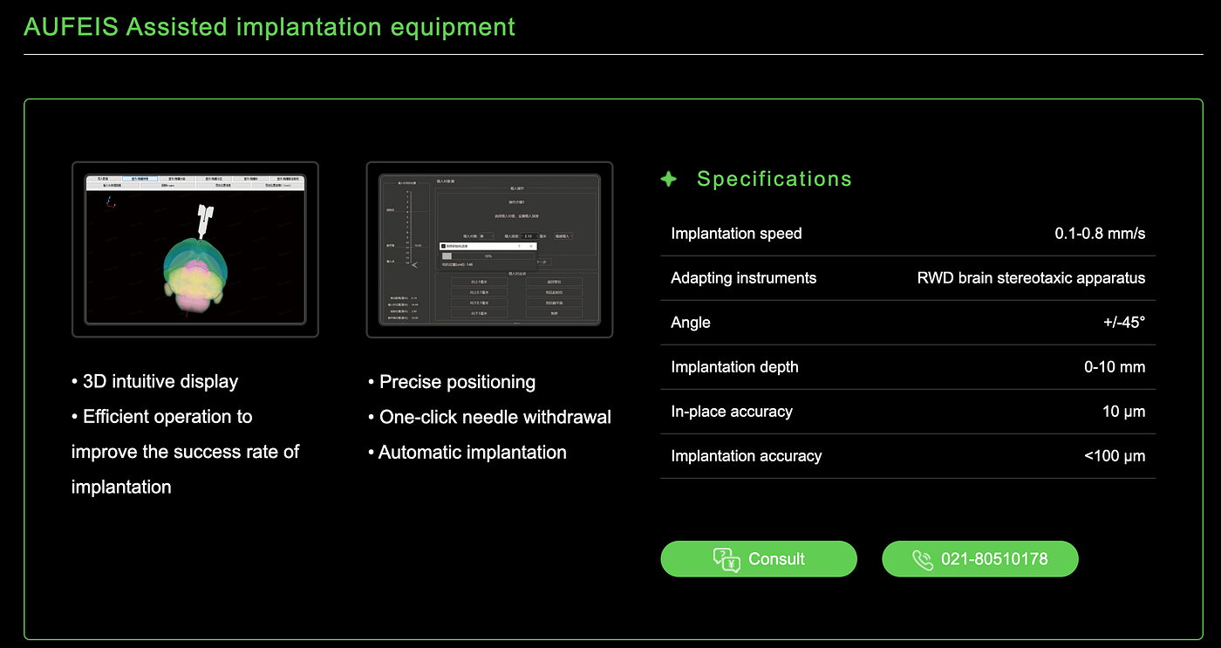
Task: Select the 0-10 mm value
Action: pos(1115,367)
